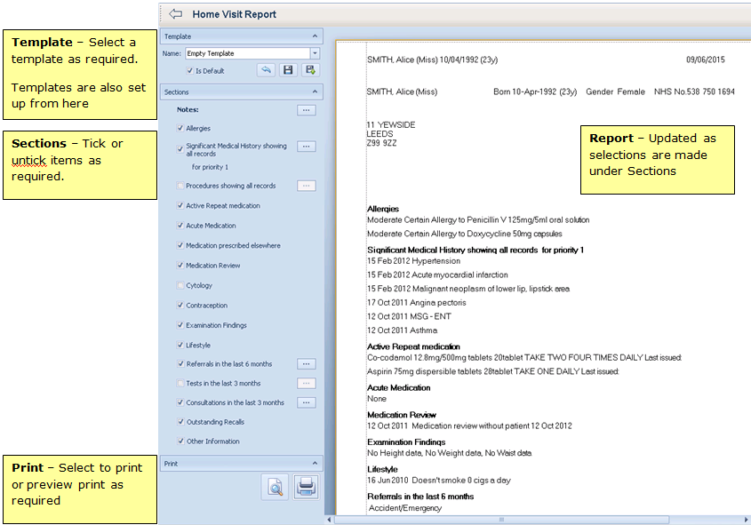
Task: Toggle the Is Default checkbox
Action: (x=189, y=71)
